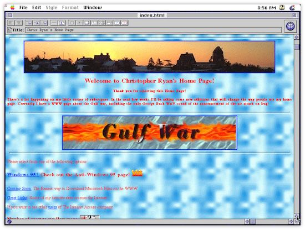The height and width of the screenshot is (230, 305).
Task: Open the File menu
Action: click(23, 8)
